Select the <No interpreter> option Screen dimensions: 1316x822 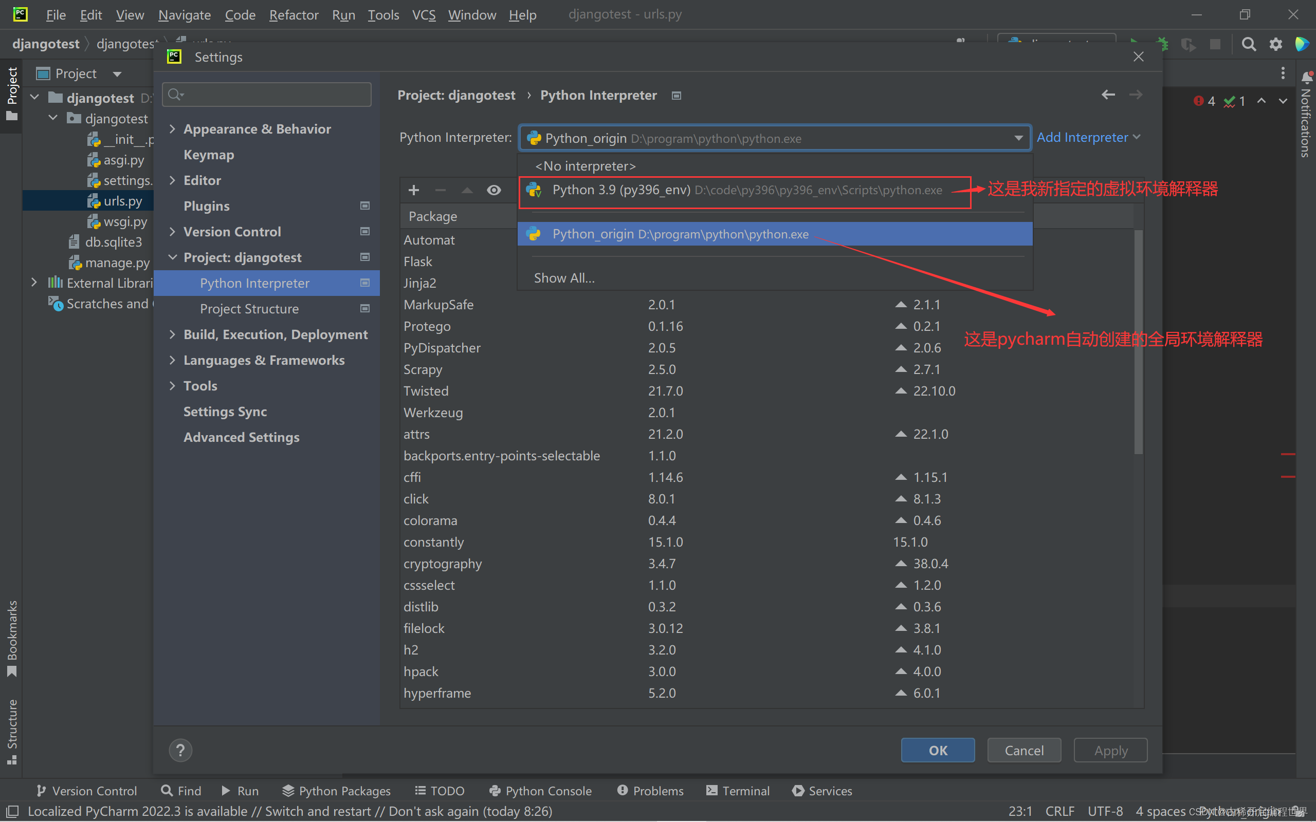tap(774, 166)
